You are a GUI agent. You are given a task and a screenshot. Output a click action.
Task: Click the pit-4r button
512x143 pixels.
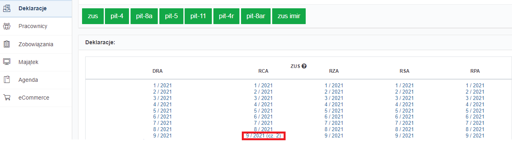[x=226, y=16]
